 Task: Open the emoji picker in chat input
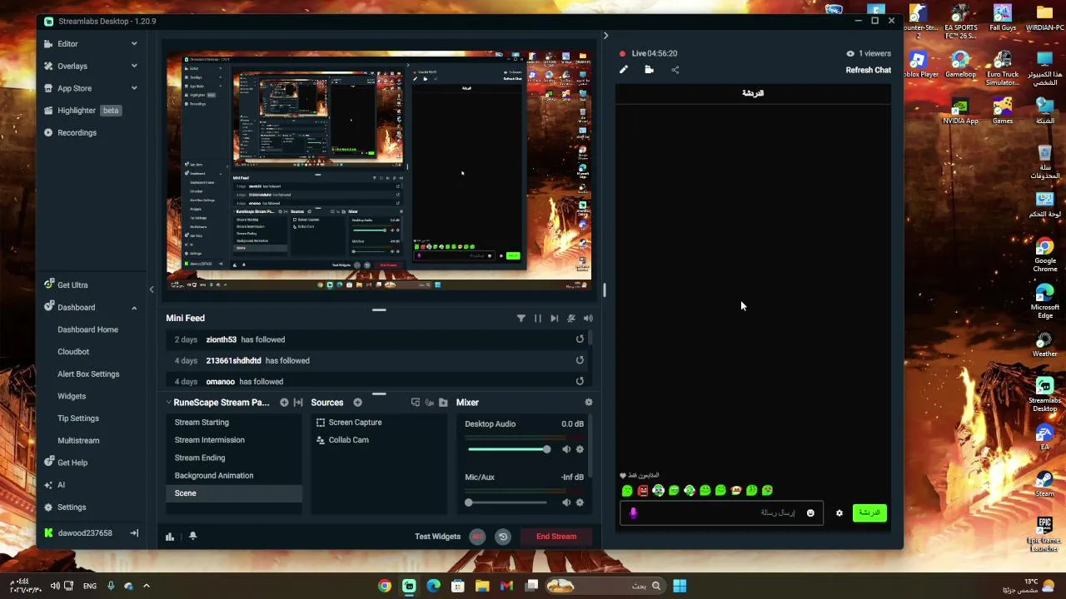coord(810,513)
